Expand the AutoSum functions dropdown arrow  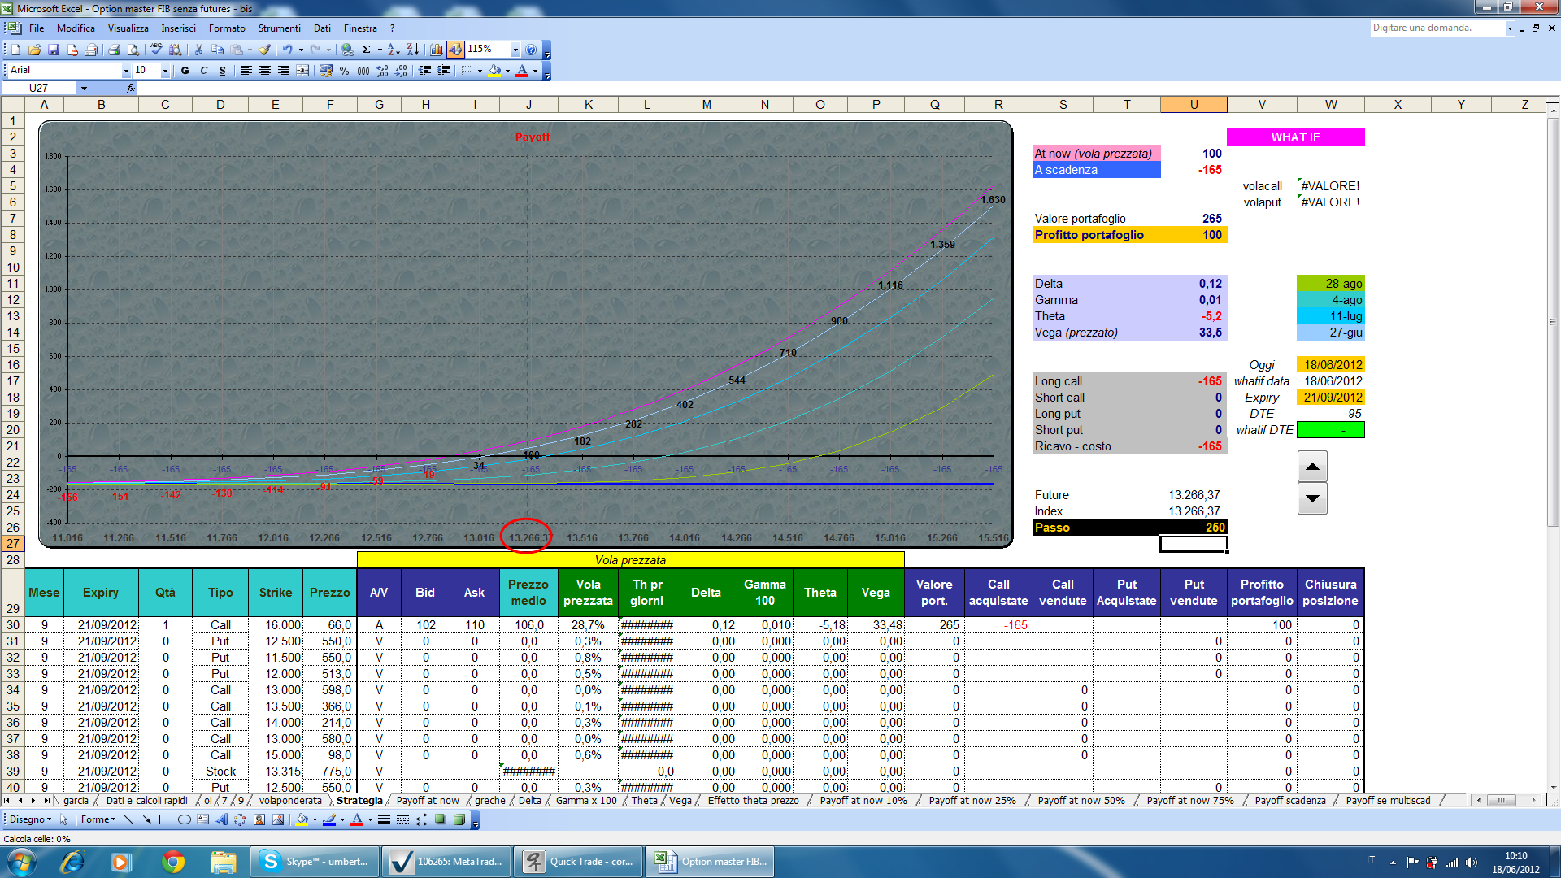(x=379, y=50)
